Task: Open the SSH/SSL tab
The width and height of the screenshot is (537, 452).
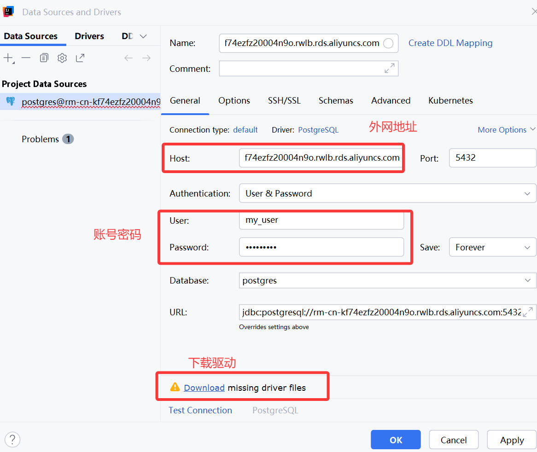Action: tap(284, 101)
